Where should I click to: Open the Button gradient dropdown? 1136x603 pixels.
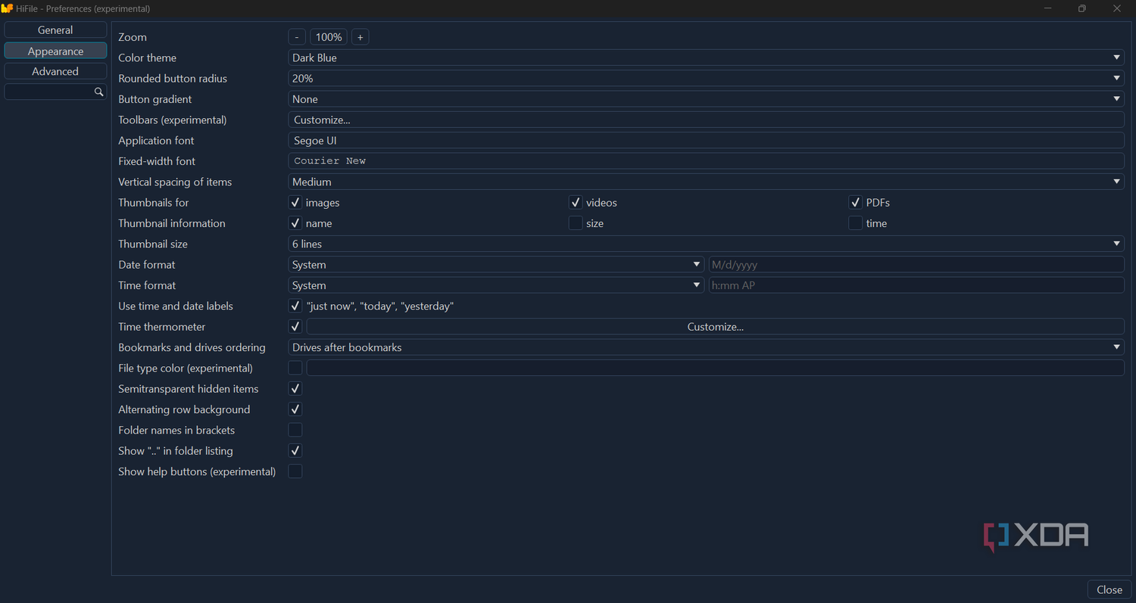(706, 99)
